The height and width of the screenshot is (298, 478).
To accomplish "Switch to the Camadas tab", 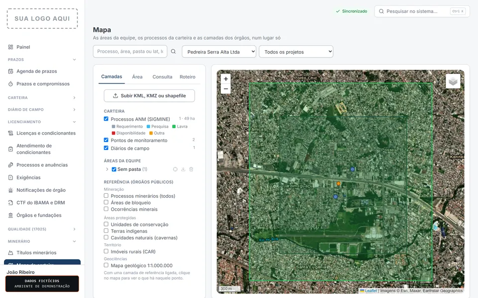I will (x=112, y=76).
